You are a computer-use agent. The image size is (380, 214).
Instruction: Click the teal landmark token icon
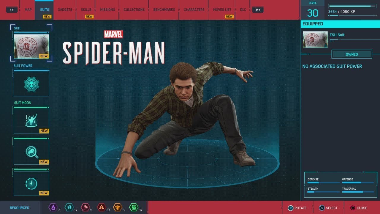(x=69, y=207)
